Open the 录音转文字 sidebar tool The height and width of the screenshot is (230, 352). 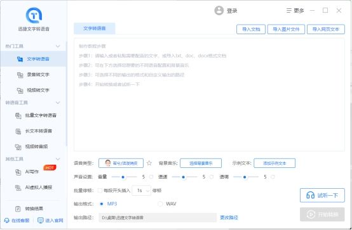(x=33, y=75)
